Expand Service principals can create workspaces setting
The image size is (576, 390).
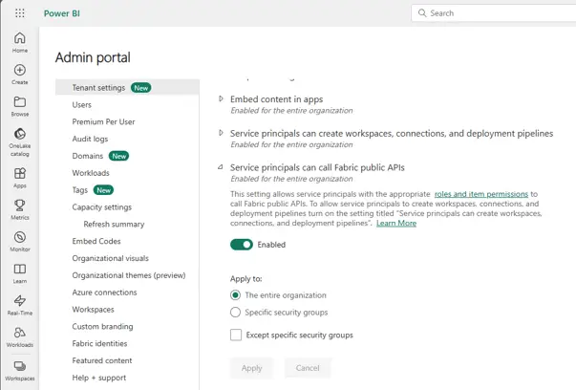click(x=221, y=133)
